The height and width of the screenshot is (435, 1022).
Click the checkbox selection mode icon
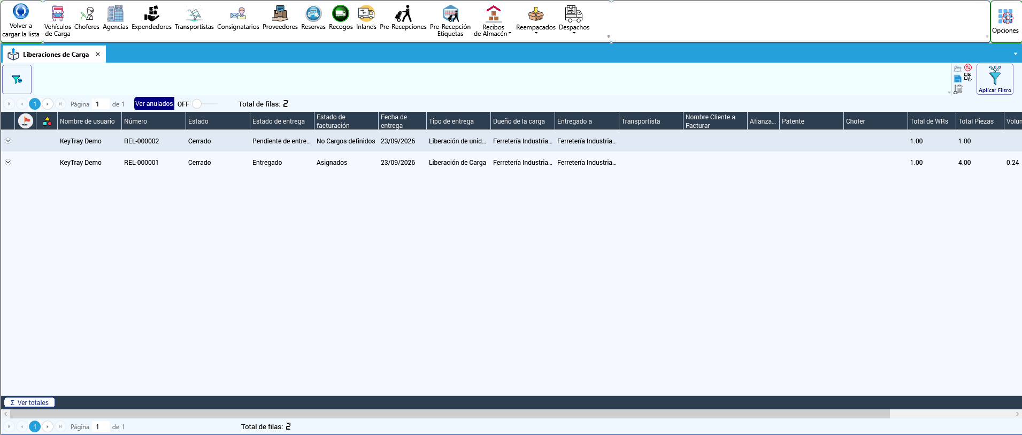click(968, 78)
